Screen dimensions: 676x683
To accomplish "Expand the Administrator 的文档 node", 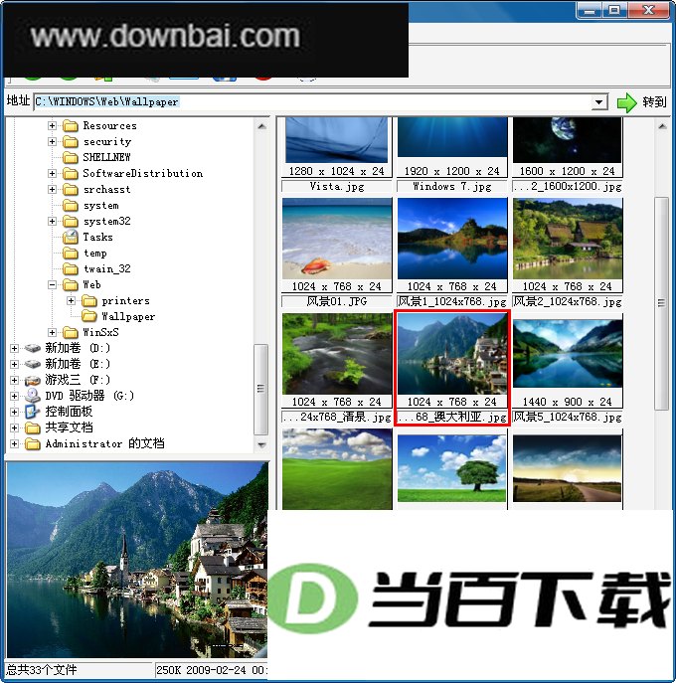I will (14, 443).
